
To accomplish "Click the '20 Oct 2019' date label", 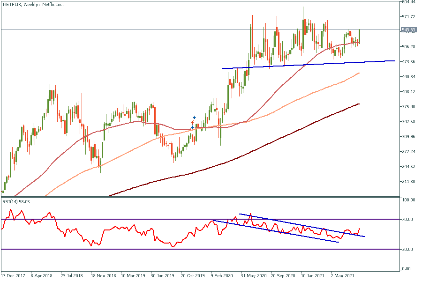I will coord(193,276).
